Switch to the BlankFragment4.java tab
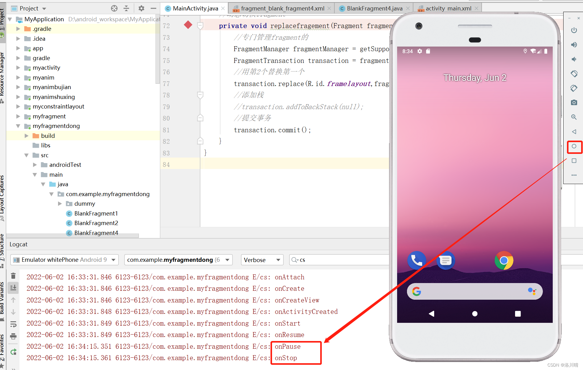Screen dimensions: 583x370 374,8
